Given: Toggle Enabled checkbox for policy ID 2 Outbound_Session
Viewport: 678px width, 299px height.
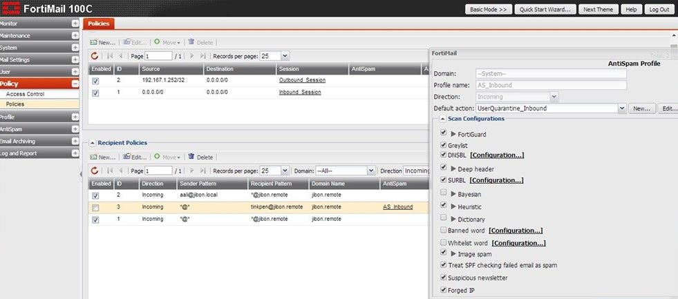Looking at the screenshot, I should coord(95,81).
